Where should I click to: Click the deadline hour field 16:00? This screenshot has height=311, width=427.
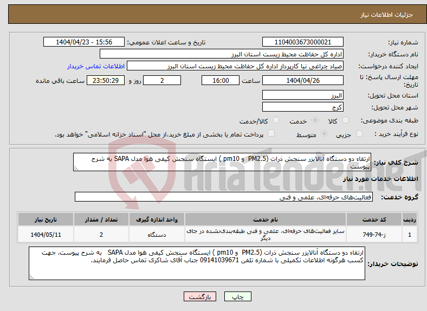tap(221, 81)
